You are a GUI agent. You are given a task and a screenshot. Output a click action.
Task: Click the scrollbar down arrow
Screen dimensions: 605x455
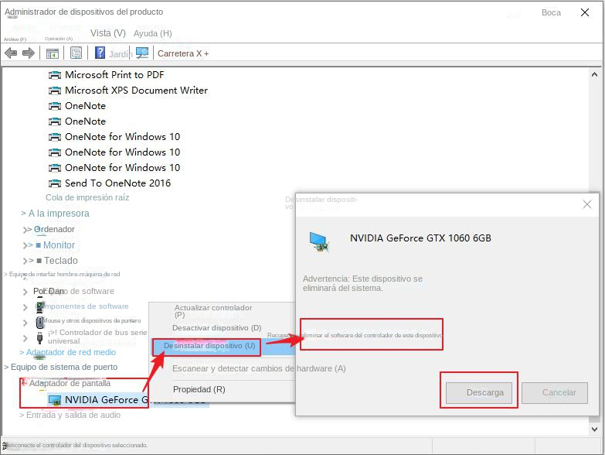594,429
